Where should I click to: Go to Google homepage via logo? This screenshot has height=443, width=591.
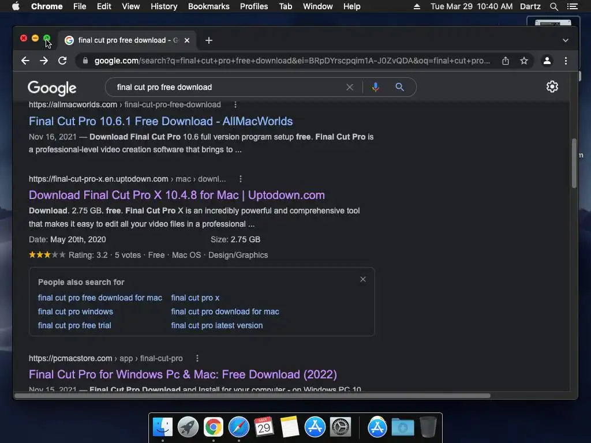coord(52,88)
